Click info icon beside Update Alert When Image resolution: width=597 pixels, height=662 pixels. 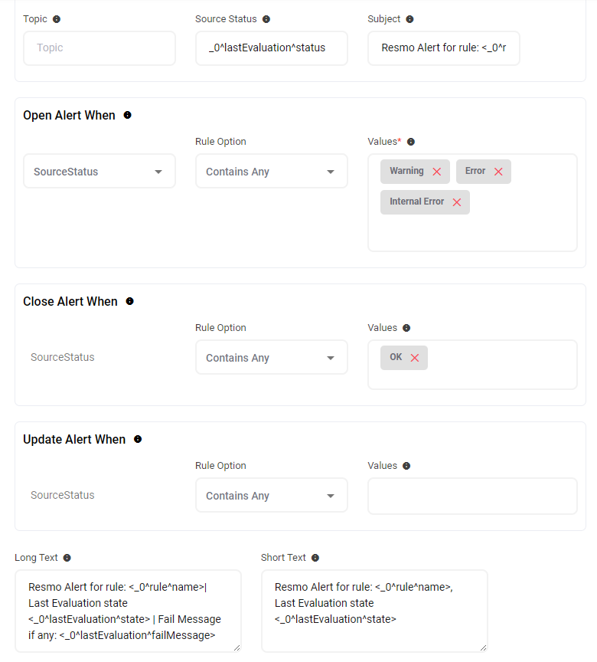point(138,439)
